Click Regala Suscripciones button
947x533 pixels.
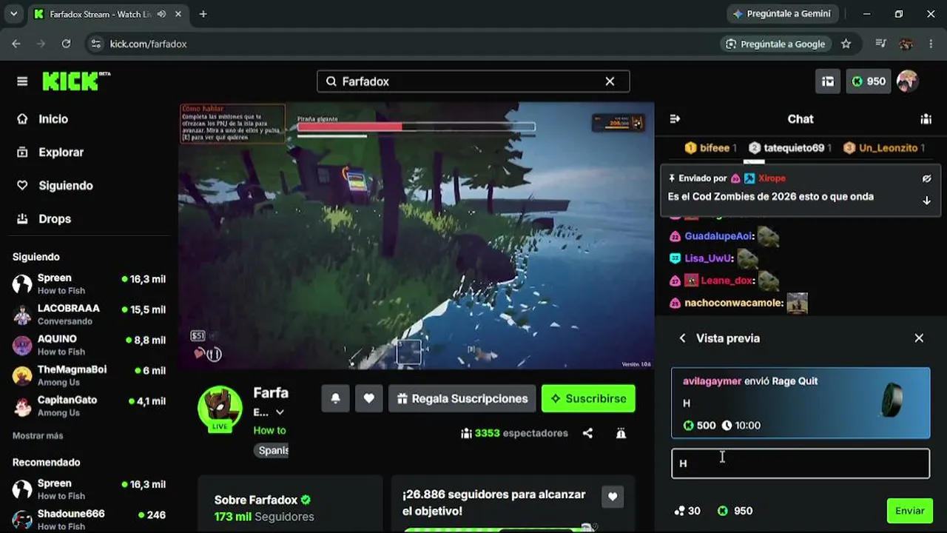coord(462,398)
